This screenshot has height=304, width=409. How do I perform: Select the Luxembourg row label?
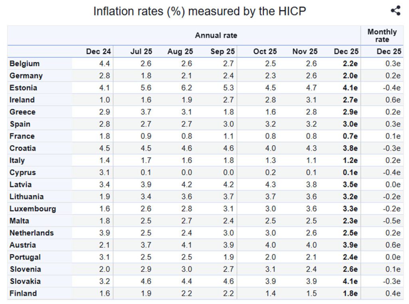(33, 208)
